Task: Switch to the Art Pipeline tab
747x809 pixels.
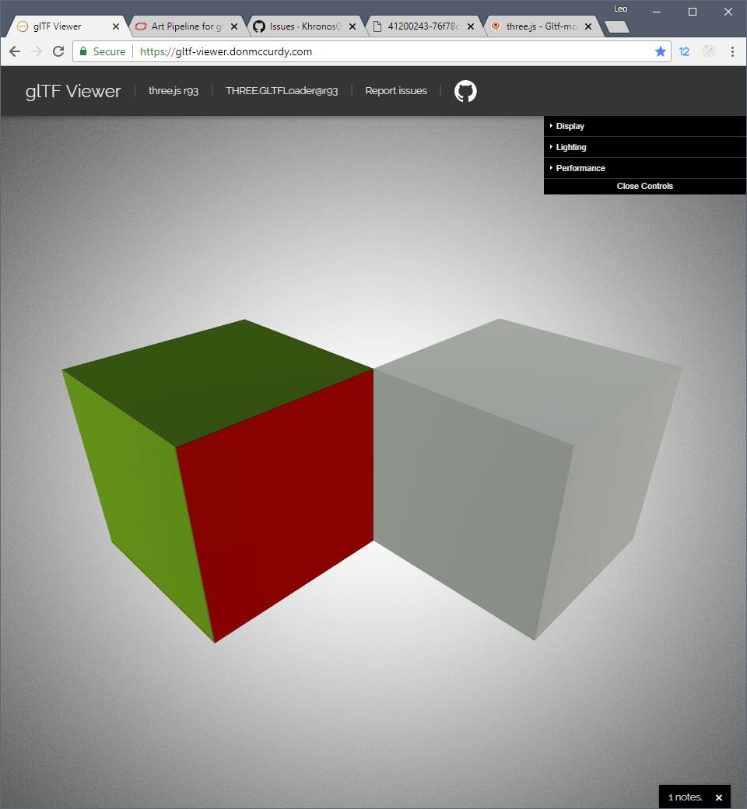Action: point(183,25)
